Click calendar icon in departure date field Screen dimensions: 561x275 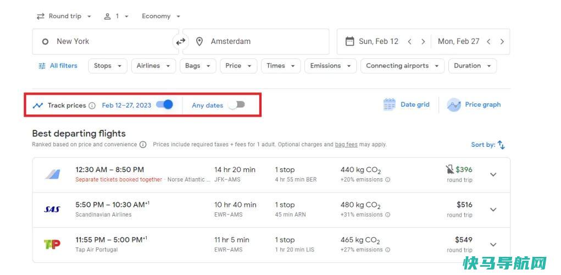tap(349, 41)
